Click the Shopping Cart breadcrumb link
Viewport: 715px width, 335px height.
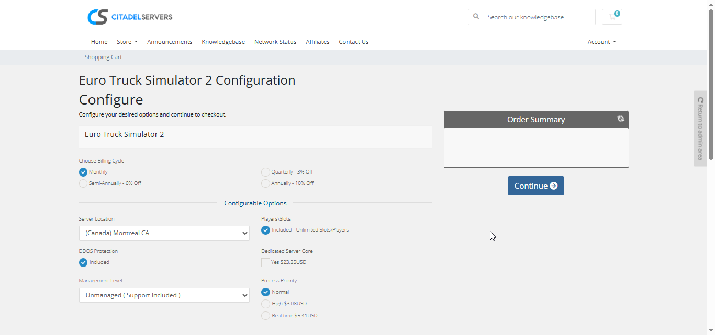[x=103, y=57]
